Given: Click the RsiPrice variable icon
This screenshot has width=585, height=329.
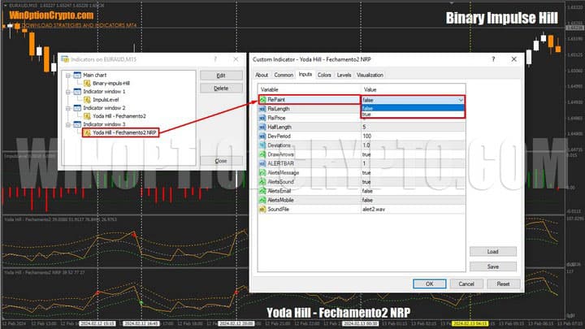Looking at the screenshot, I should 262,118.
